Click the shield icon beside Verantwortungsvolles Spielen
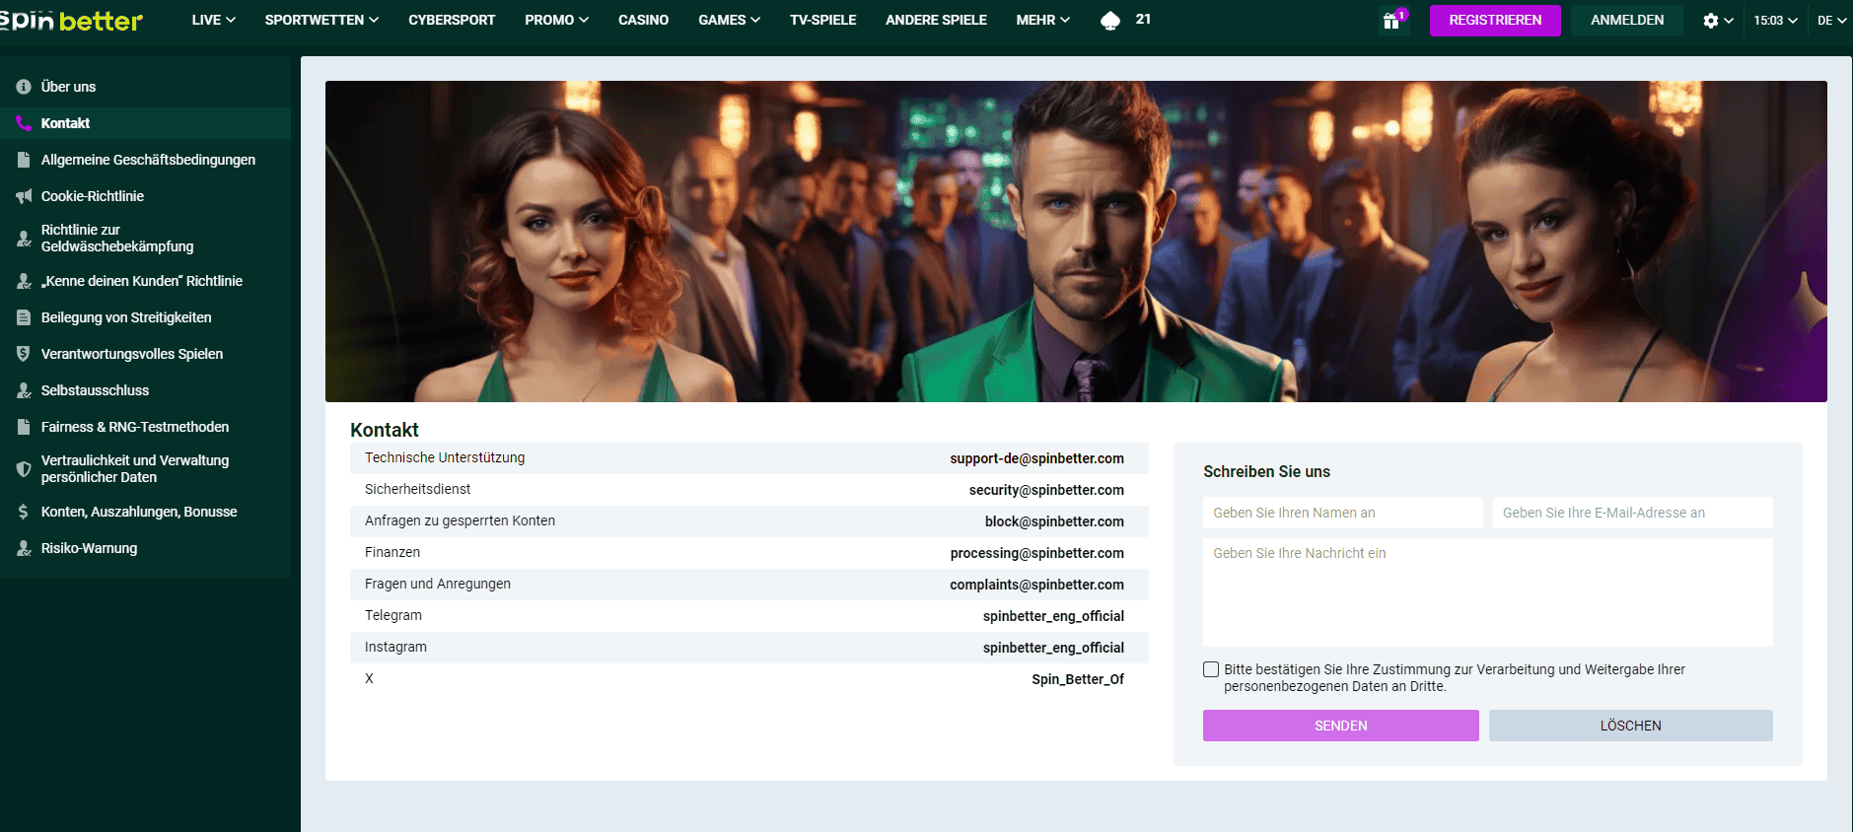This screenshot has height=832, width=1853. coord(24,354)
